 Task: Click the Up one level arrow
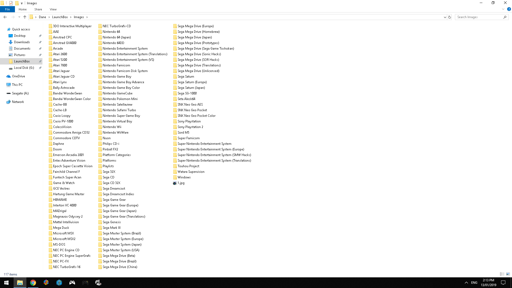(25, 17)
